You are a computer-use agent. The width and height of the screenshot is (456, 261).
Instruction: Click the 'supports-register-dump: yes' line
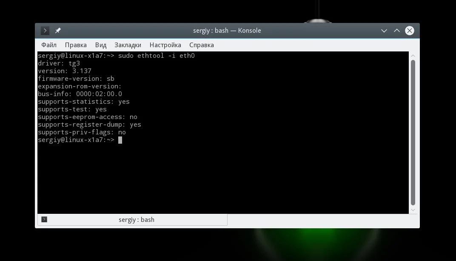pos(90,125)
